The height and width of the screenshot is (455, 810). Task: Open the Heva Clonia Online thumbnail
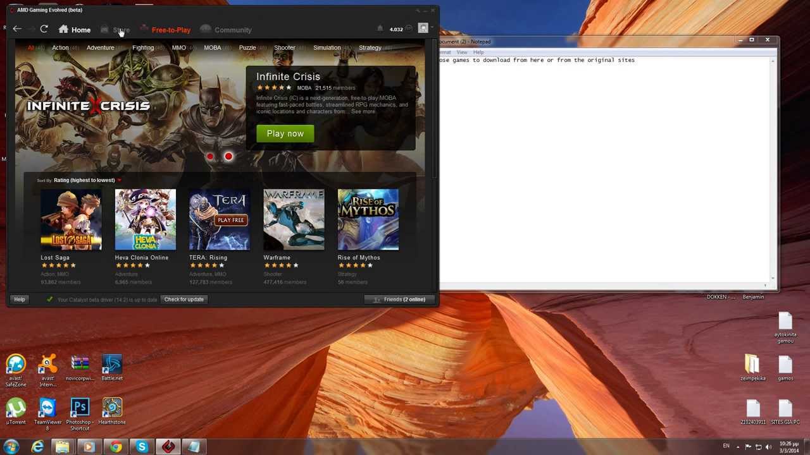(146, 220)
